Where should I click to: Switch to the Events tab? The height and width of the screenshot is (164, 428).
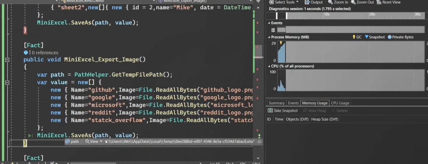click(x=293, y=103)
